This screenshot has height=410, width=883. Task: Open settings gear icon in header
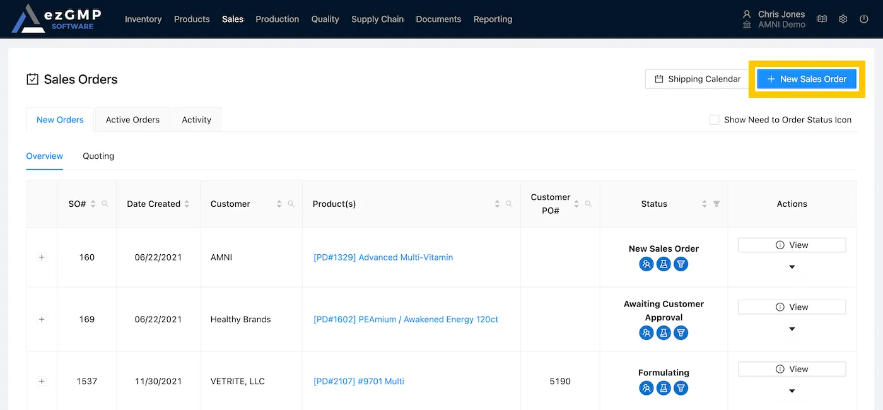tap(843, 19)
